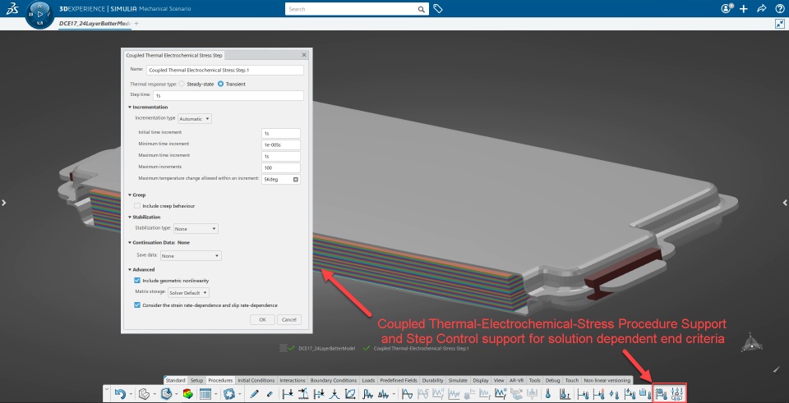Click the Maximum increments field

click(x=281, y=167)
